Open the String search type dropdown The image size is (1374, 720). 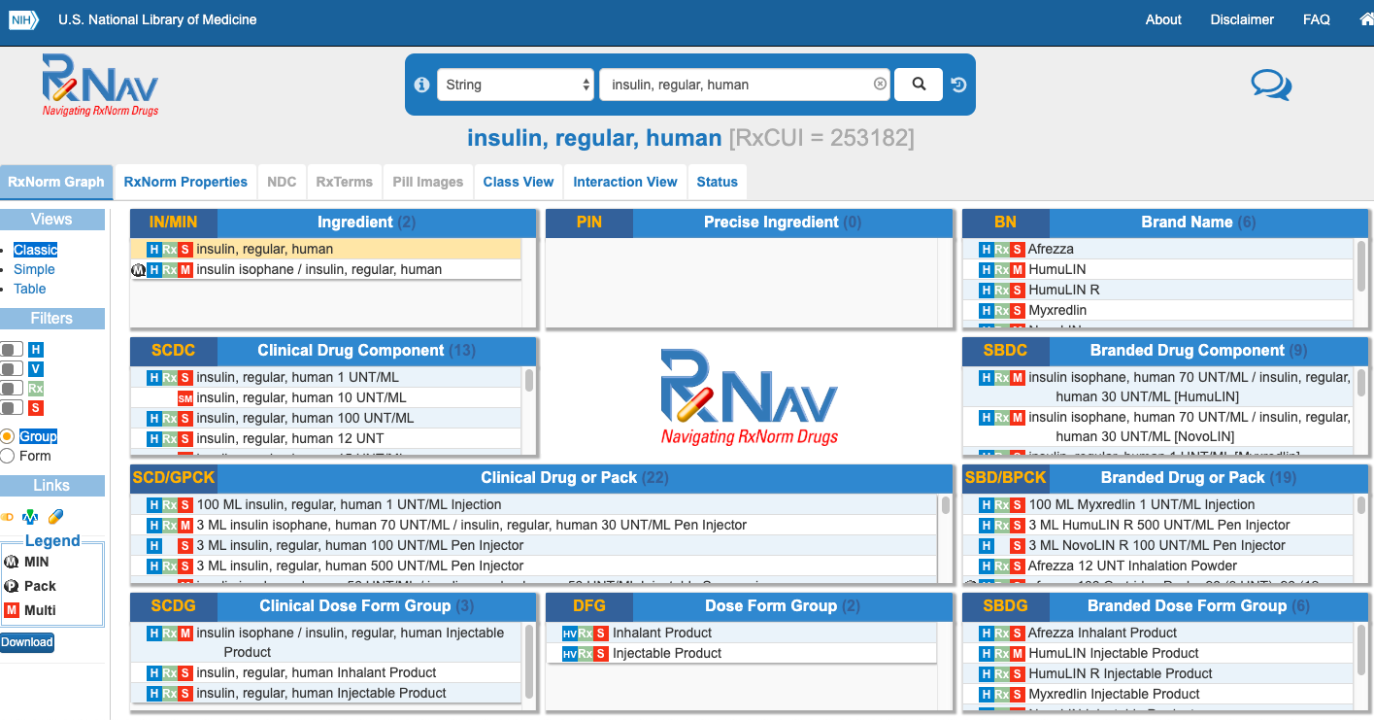(516, 85)
